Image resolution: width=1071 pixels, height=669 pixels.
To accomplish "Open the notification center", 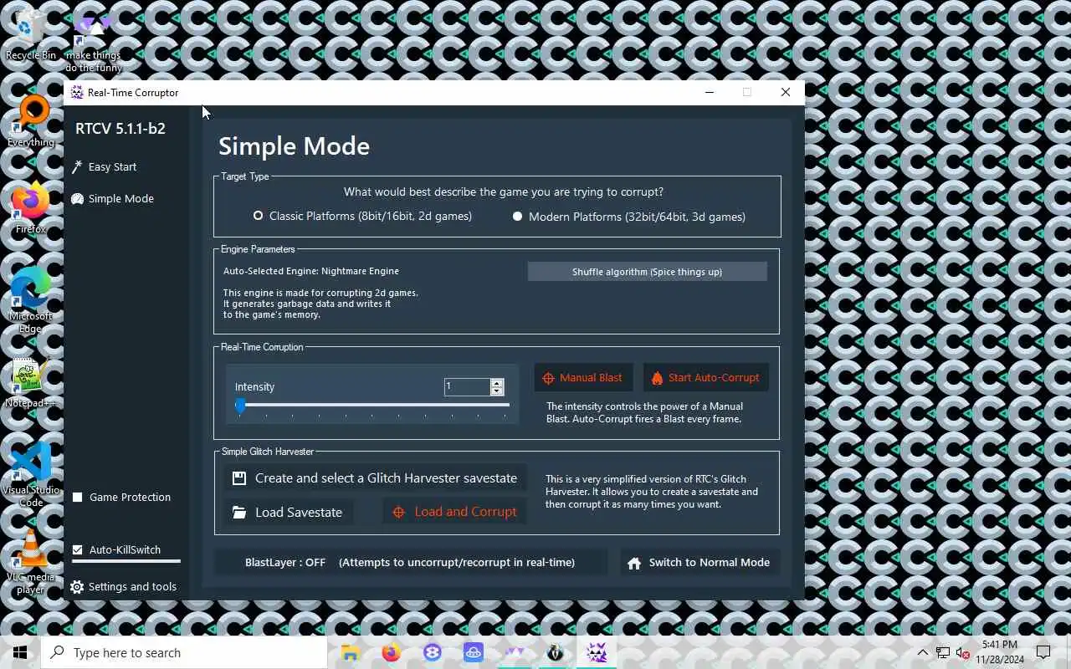I will click(x=1043, y=652).
